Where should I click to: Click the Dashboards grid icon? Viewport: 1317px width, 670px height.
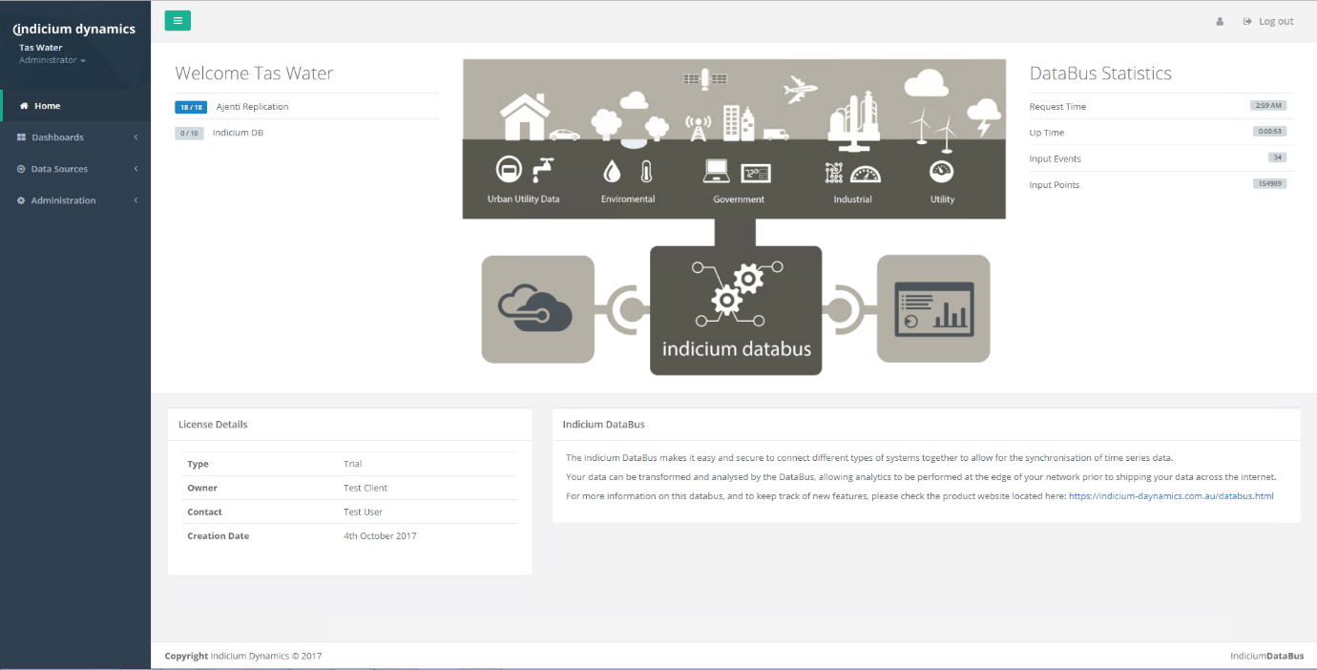tap(22, 137)
